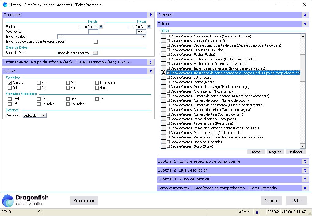312x216 pixels.
Task: Collapse the Generales panel
Action: coord(150,15)
